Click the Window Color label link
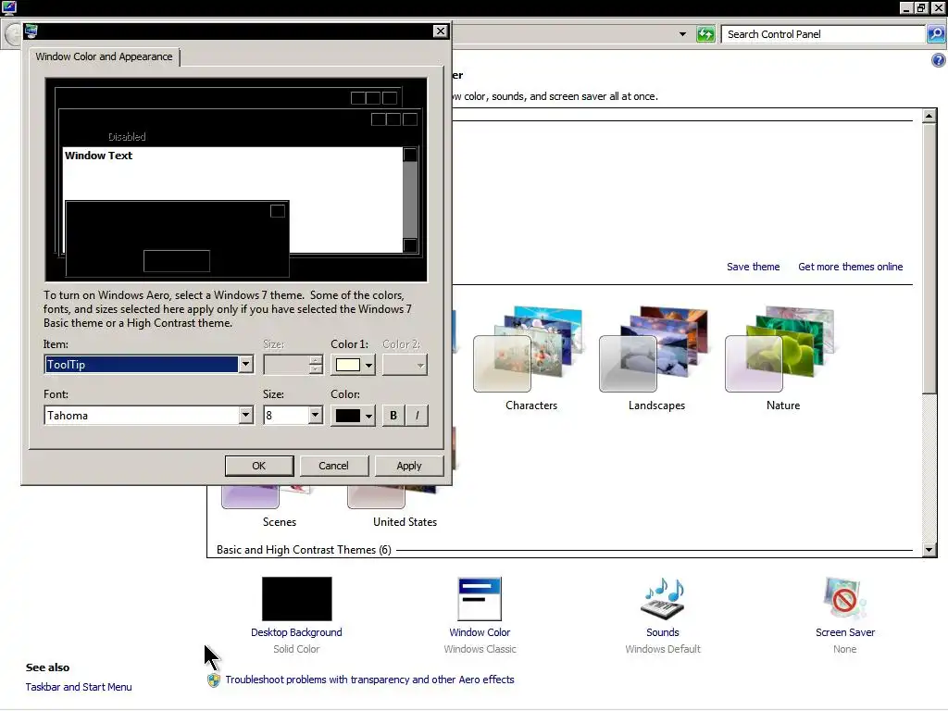The height and width of the screenshot is (711, 948). (480, 632)
